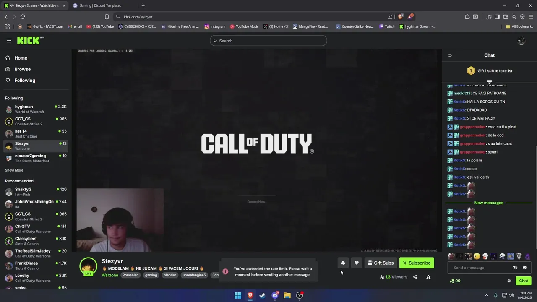
Task: Show hidden system tray icons chevron
Action: coord(486,295)
